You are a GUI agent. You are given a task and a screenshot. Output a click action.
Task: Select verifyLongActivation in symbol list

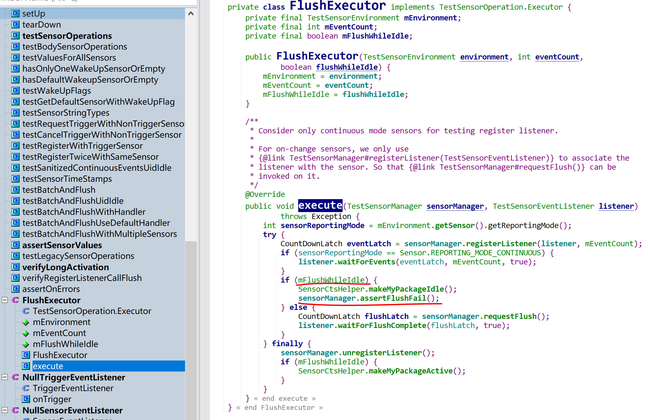[x=65, y=267]
